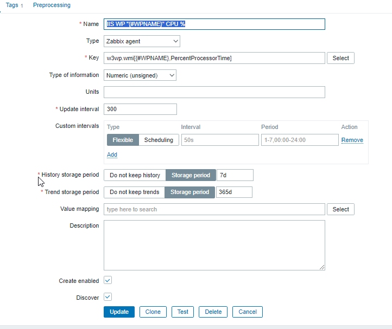Click the custom interval Period field
This screenshot has width=392, height=329.
pyautogui.click(x=300, y=140)
